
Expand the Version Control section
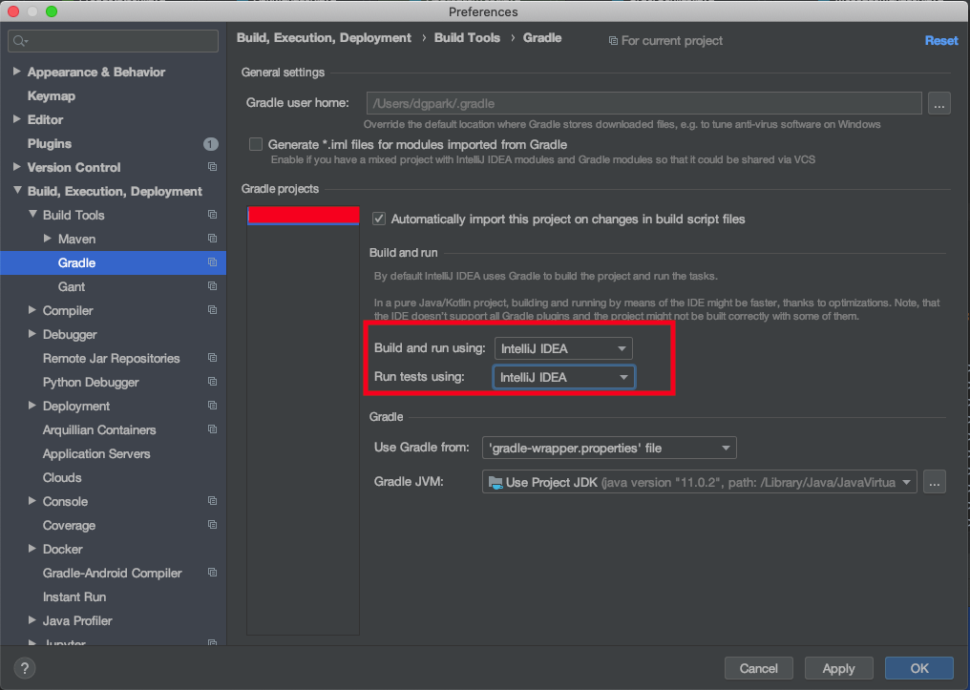point(16,167)
